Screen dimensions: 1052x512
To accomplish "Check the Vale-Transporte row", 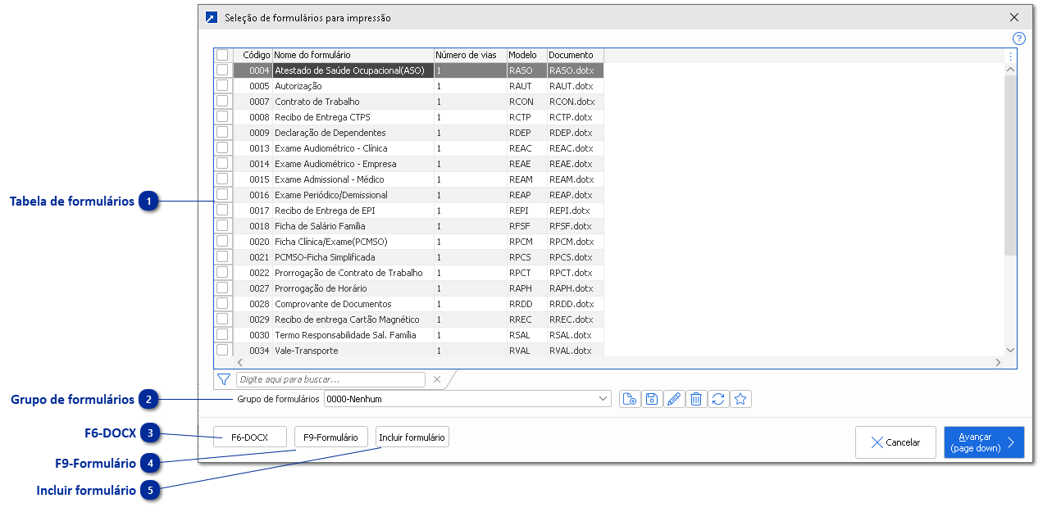I will pyautogui.click(x=222, y=350).
